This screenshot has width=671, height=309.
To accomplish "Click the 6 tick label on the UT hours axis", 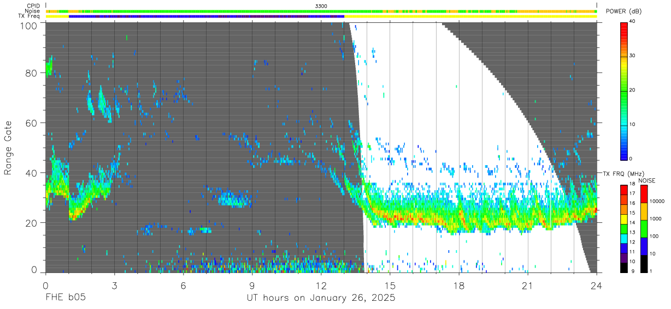I will coord(184,285).
